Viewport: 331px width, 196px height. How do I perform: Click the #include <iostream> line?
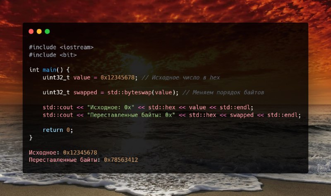pos(61,47)
